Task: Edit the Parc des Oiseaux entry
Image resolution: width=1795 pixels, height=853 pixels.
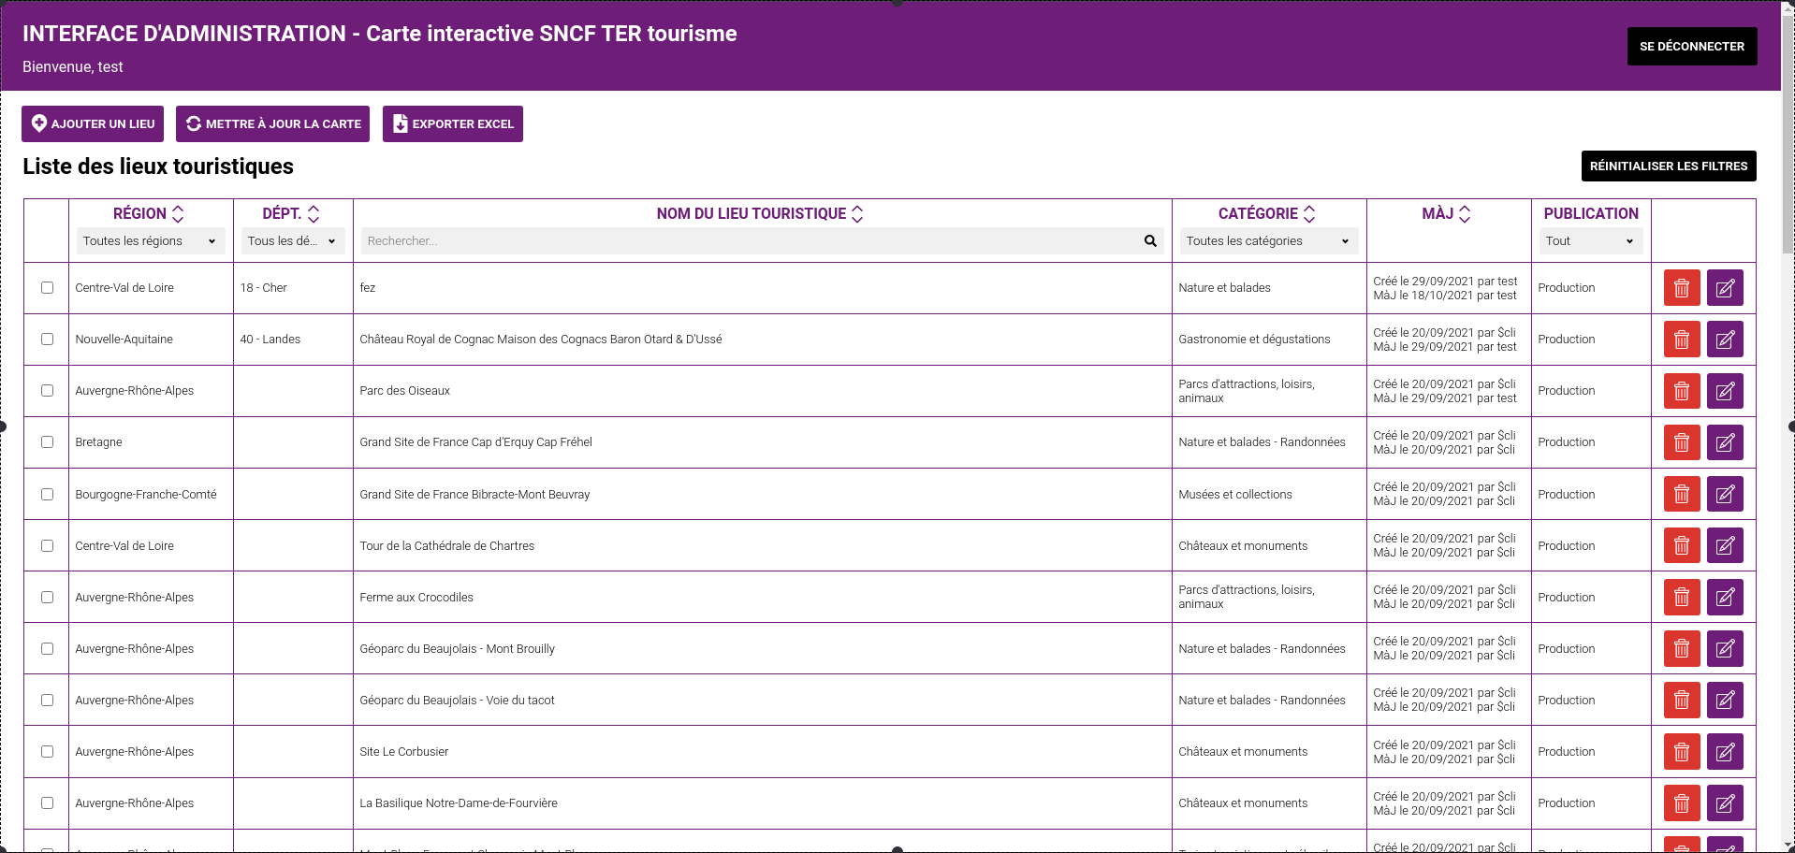Action: point(1724,391)
